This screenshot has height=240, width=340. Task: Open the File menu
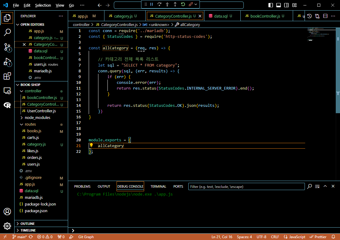coord(16,5)
